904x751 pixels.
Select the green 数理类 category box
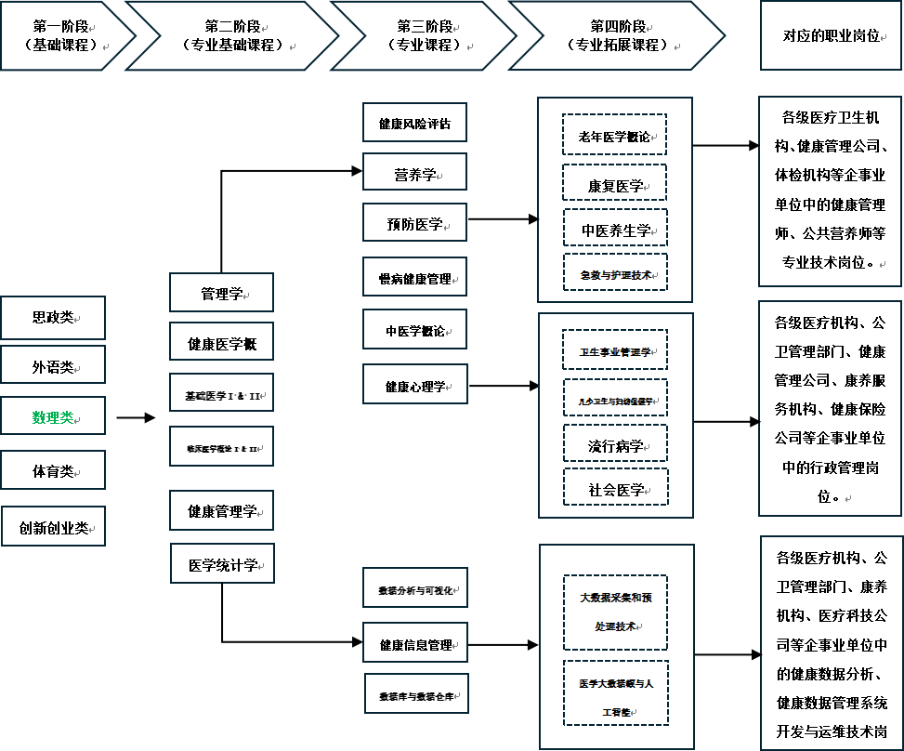coord(53,416)
